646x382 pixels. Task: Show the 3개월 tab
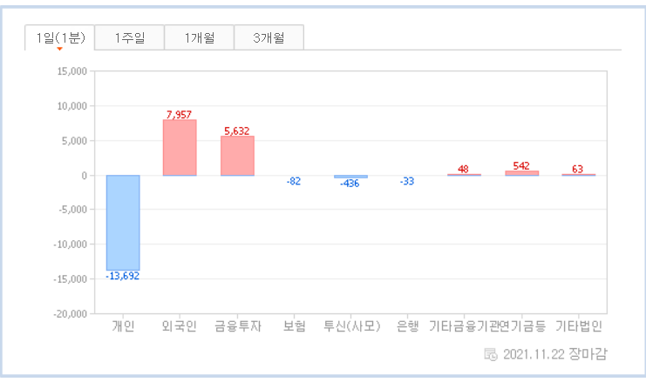point(269,37)
